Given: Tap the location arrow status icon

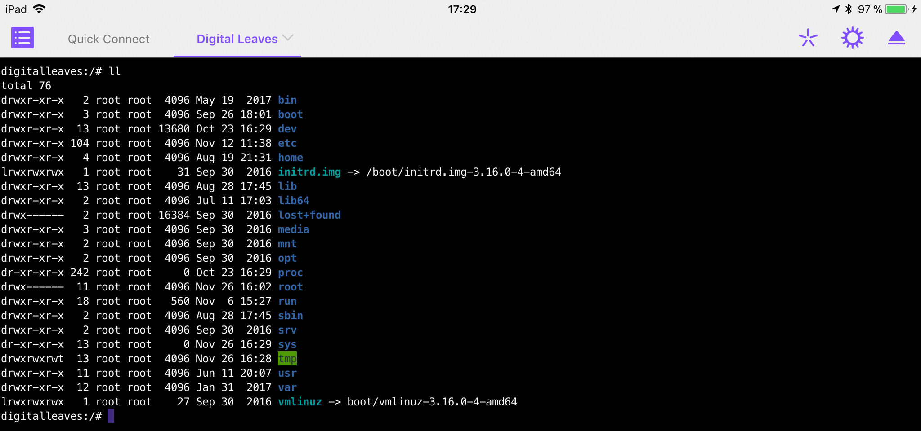Looking at the screenshot, I should (836, 9).
